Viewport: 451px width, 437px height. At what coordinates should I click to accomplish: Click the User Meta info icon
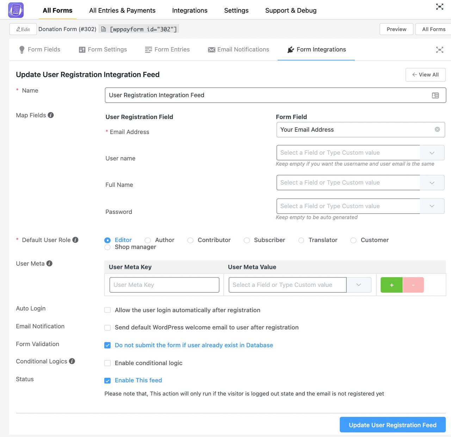coord(49,264)
